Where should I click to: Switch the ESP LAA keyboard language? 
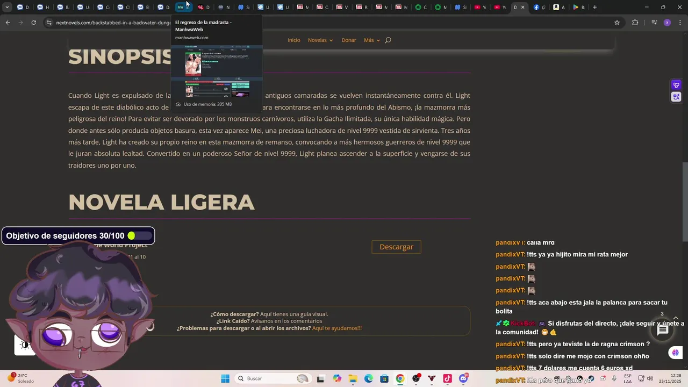(x=628, y=378)
